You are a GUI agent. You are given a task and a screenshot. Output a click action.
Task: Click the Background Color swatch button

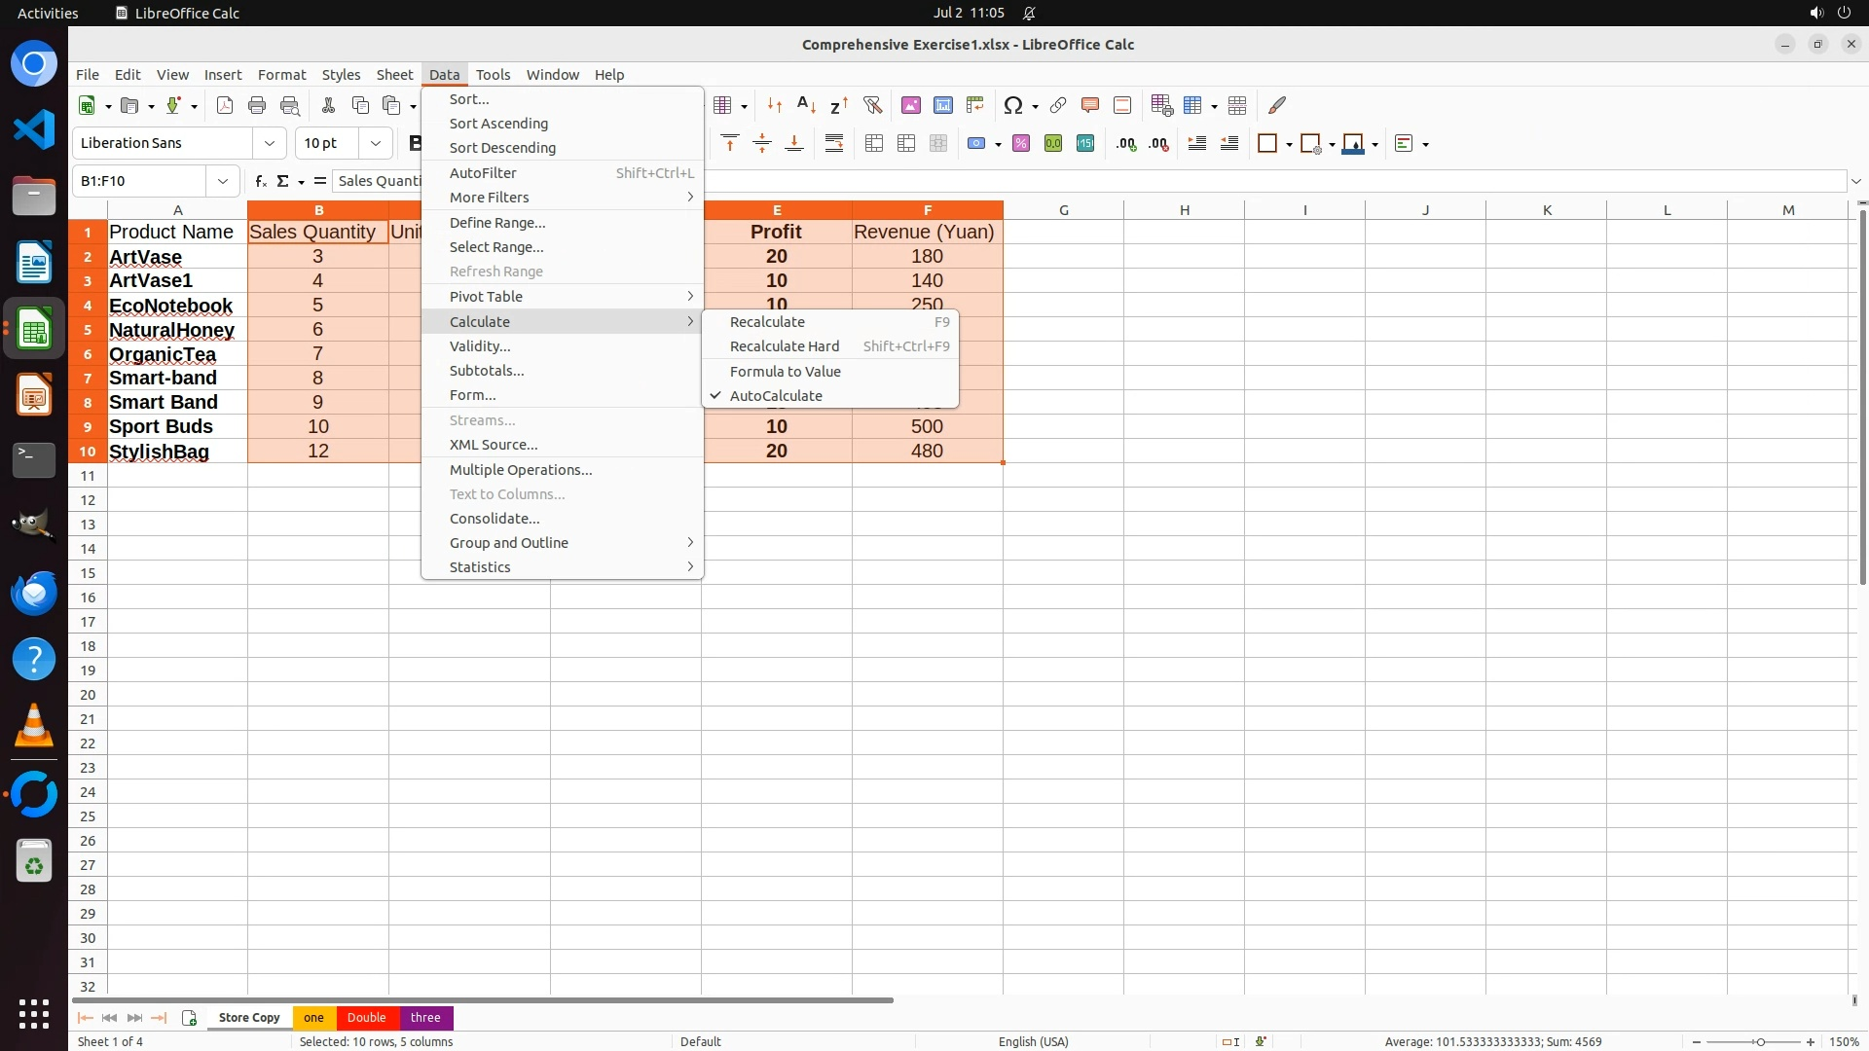1352,144
